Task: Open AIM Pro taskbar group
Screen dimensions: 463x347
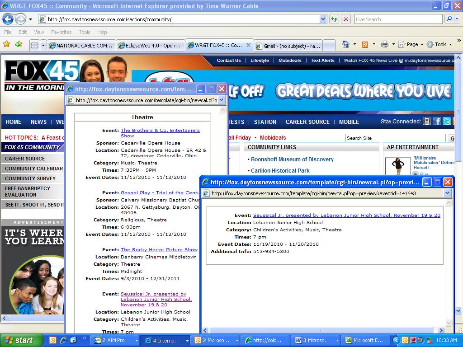Action: [113, 341]
